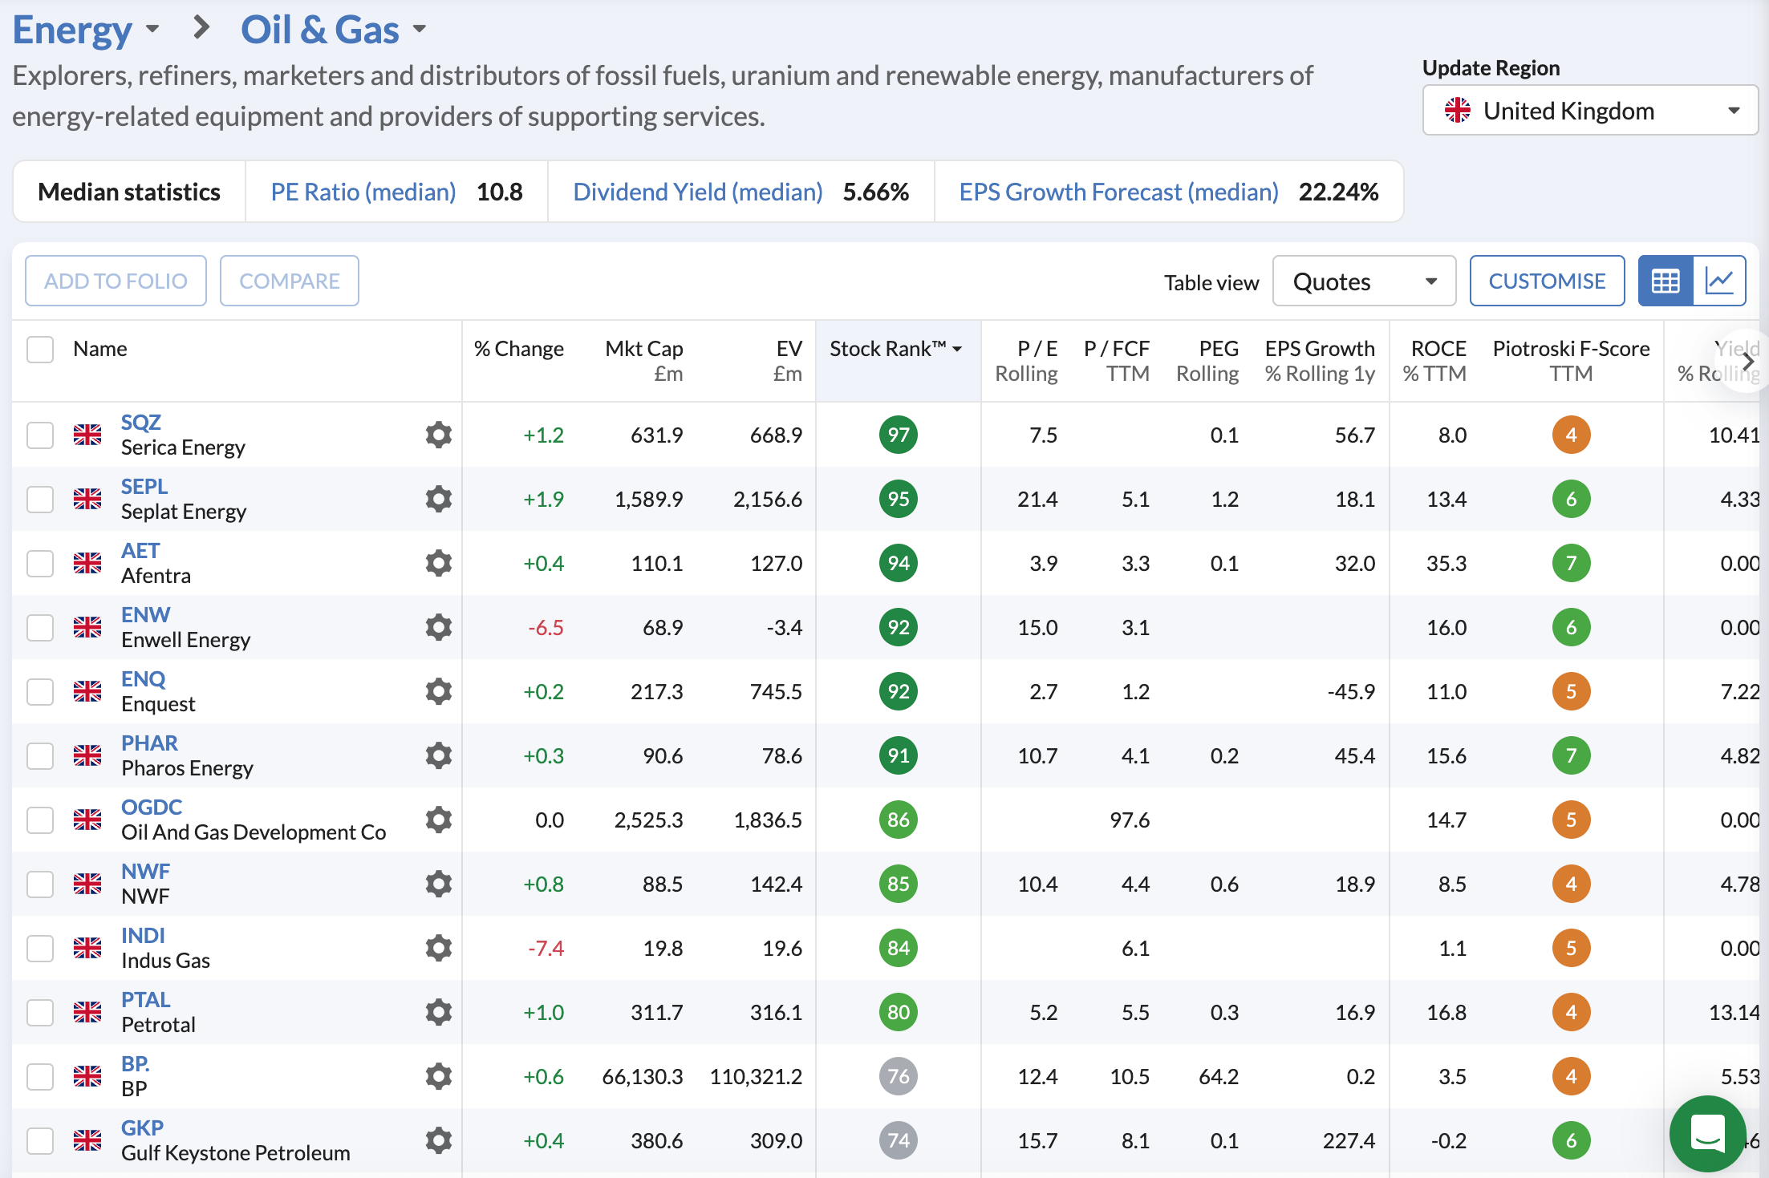The image size is (1769, 1178).
Task: Open settings gear for BP row
Action: click(x=438, y=1076)
